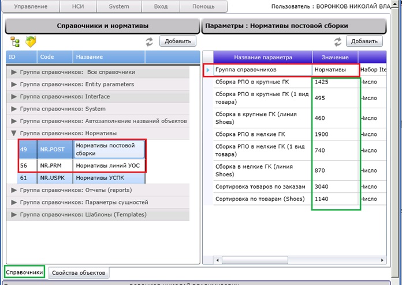Screen dimensions: 402x285
Task: Click the horizontal scrollbar thumb in parameters grid
Action: [255, 260]
